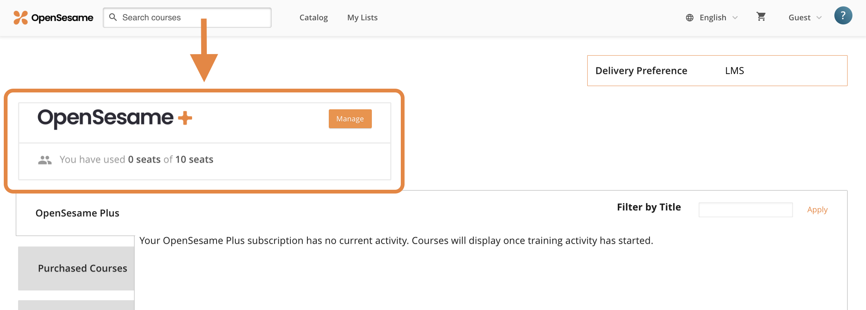Click the orange plus in OpenSesame+

pyautogui.click(x=185, y=118)
